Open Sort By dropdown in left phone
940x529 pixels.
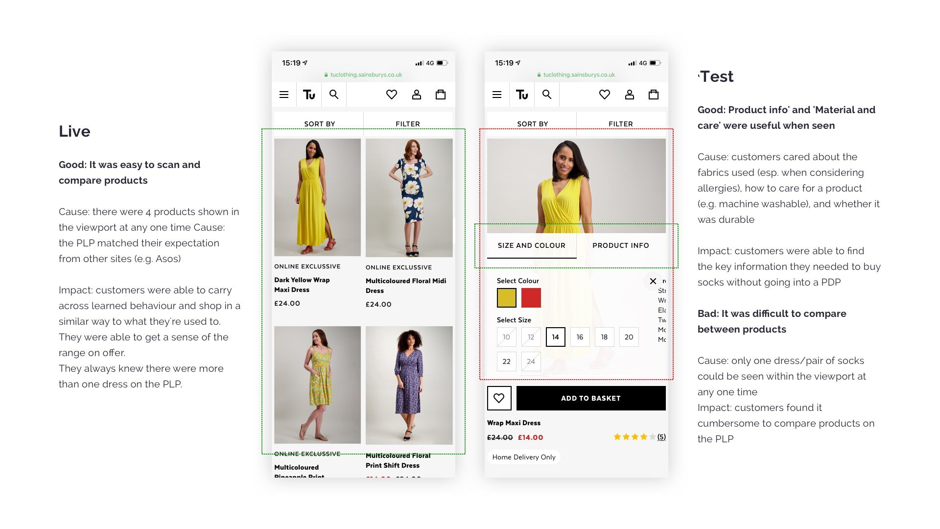tap(319, 124)
